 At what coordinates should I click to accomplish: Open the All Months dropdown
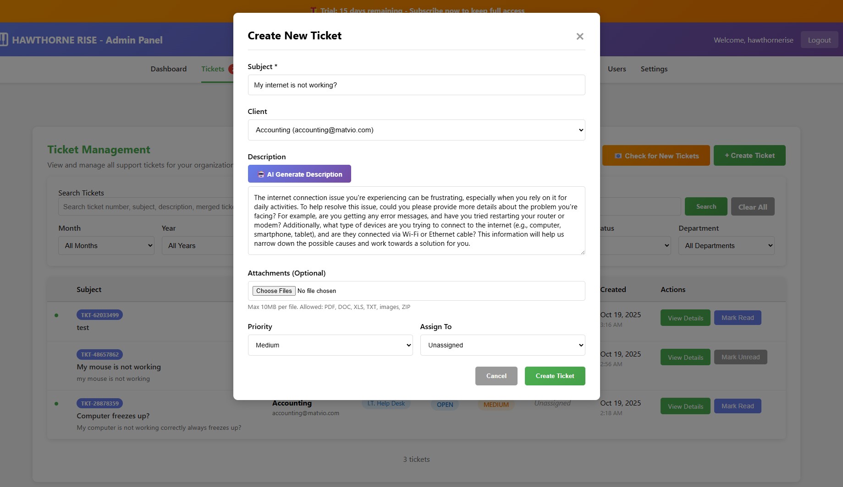pos(106,246)
